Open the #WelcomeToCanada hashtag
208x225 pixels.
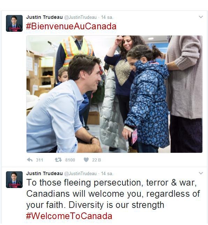(69, 216)
